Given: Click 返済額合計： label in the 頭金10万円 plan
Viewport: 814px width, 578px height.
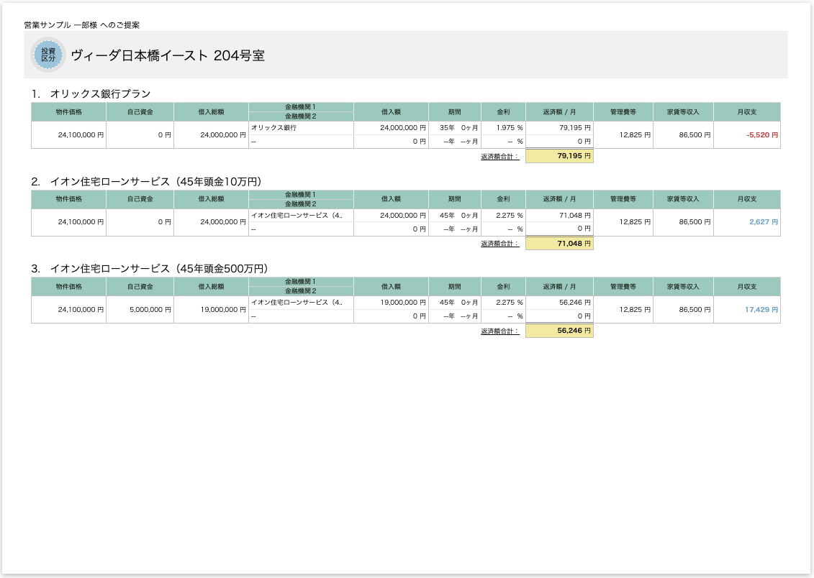Looking at the screenshot, I should click(x=500, y=244).
